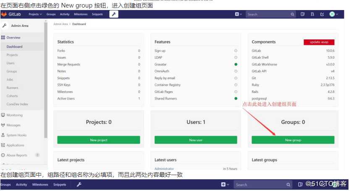Click the Sign up status indicator

236,51
